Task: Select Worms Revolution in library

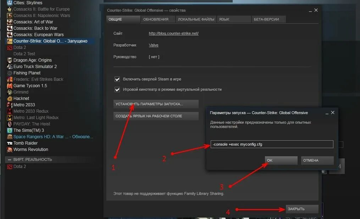Action: (x=31, y=150)
